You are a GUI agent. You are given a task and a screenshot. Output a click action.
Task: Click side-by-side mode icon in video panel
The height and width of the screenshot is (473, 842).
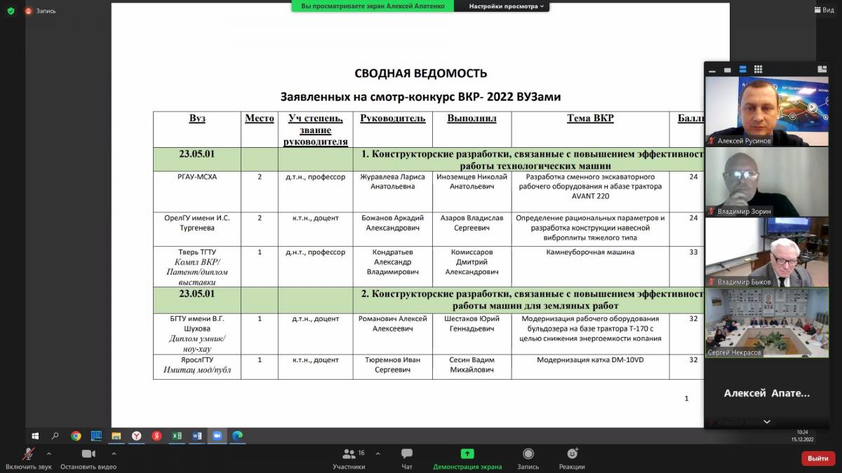tap(822, 69)
